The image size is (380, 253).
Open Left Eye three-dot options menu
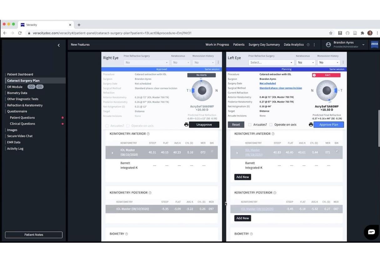click(343, 62)
